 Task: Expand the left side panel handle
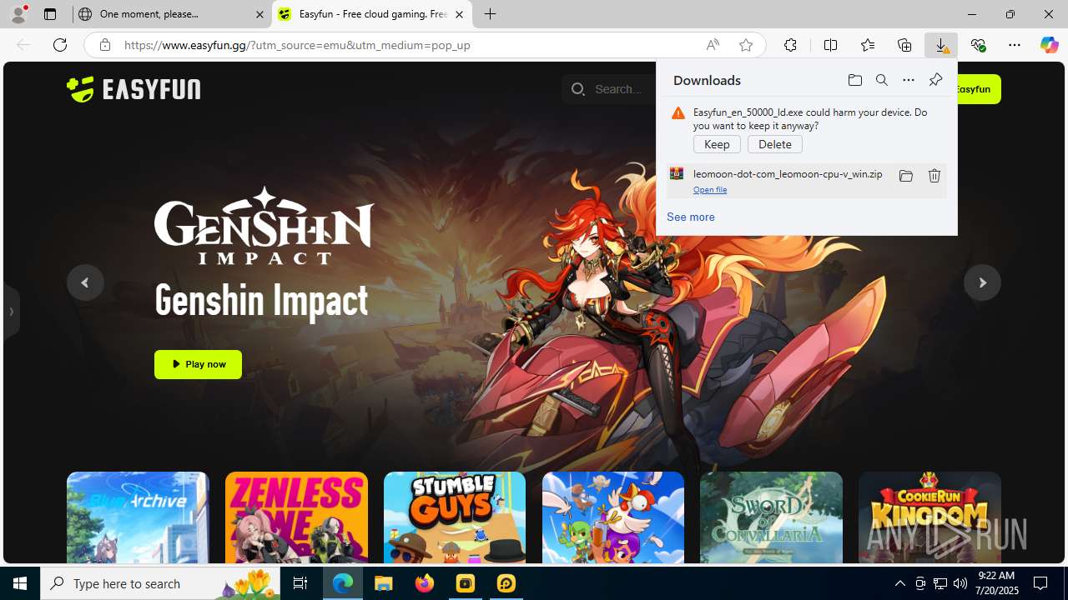[x=11, y=312]
